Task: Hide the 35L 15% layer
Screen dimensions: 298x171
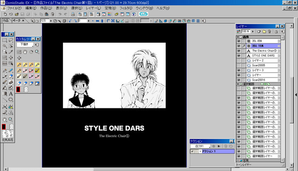Action: 239,46
